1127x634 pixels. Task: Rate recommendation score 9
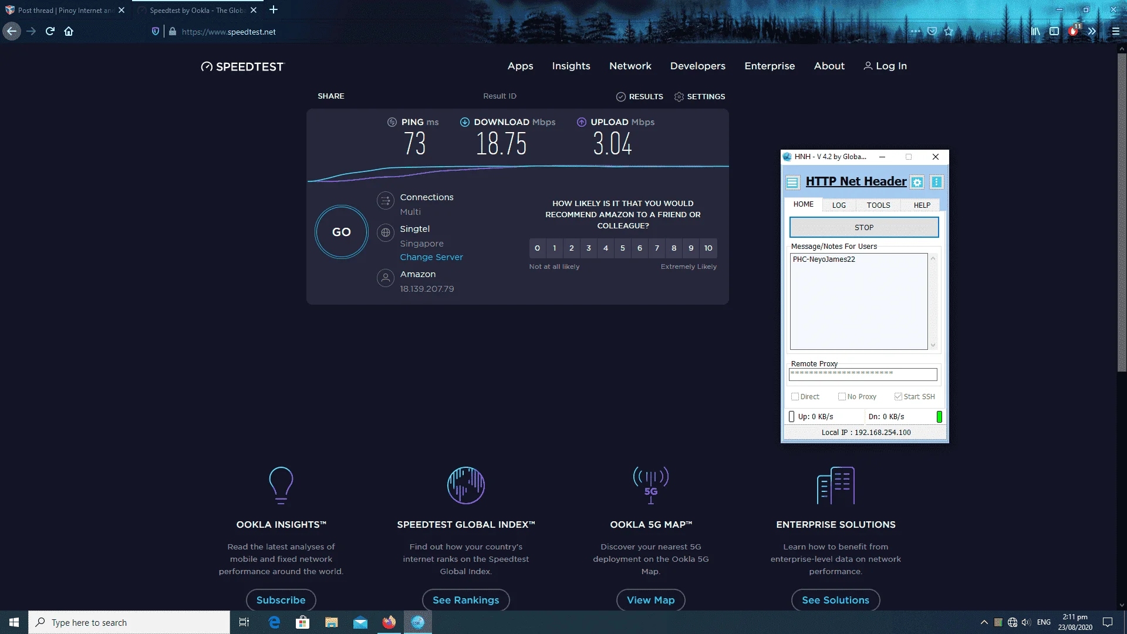click(691, 248)
